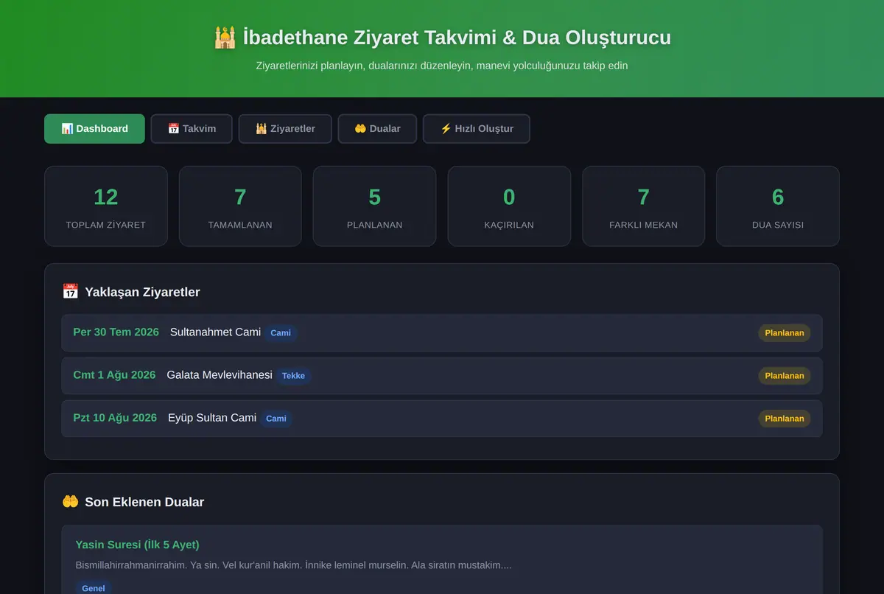Click the Tekke tag on Galata Mevlevihanesi
Viewport: 884px width, 594px height.
293,376
